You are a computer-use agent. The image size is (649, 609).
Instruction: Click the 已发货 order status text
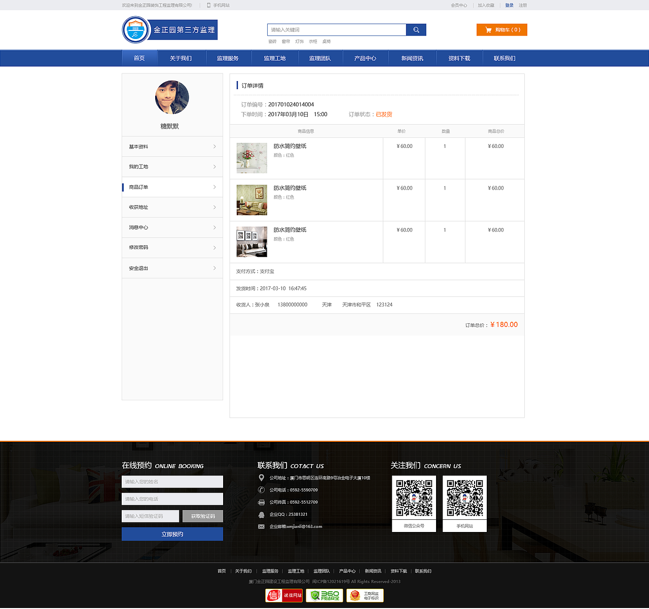pos(384,115)
